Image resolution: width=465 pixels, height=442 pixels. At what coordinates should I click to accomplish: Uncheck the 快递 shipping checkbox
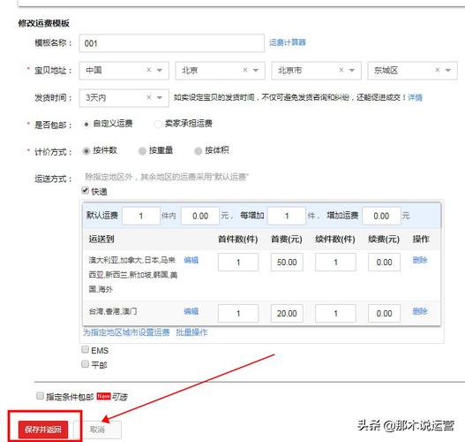click(x=85, y=191)
